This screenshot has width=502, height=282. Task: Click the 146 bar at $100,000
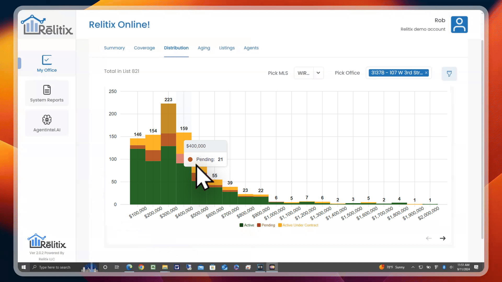138,171
